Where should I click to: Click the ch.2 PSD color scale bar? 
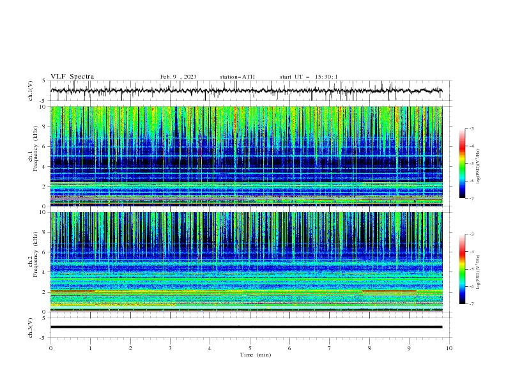tap(462, 269)
